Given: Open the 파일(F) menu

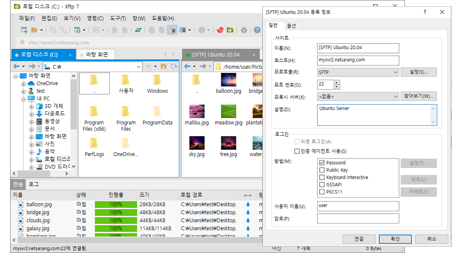Looking at the screenshot, I should pos(27,19).
